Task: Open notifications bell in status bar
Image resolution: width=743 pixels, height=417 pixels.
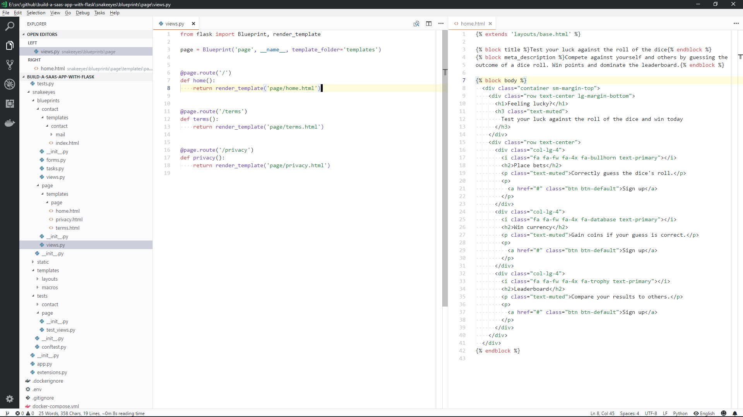Action: pos(735,413)
